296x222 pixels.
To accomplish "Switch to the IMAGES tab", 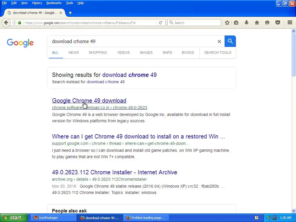I will pyautogui.click(x=146, y=53).
